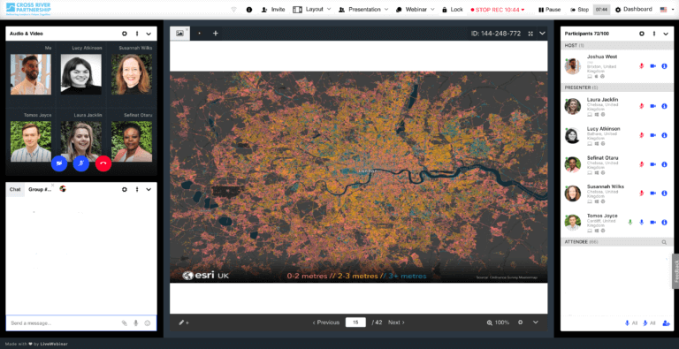Click the fullscreen icon beside the meeting ID
This screenshot has width=679, height=349.
[530, 34]
